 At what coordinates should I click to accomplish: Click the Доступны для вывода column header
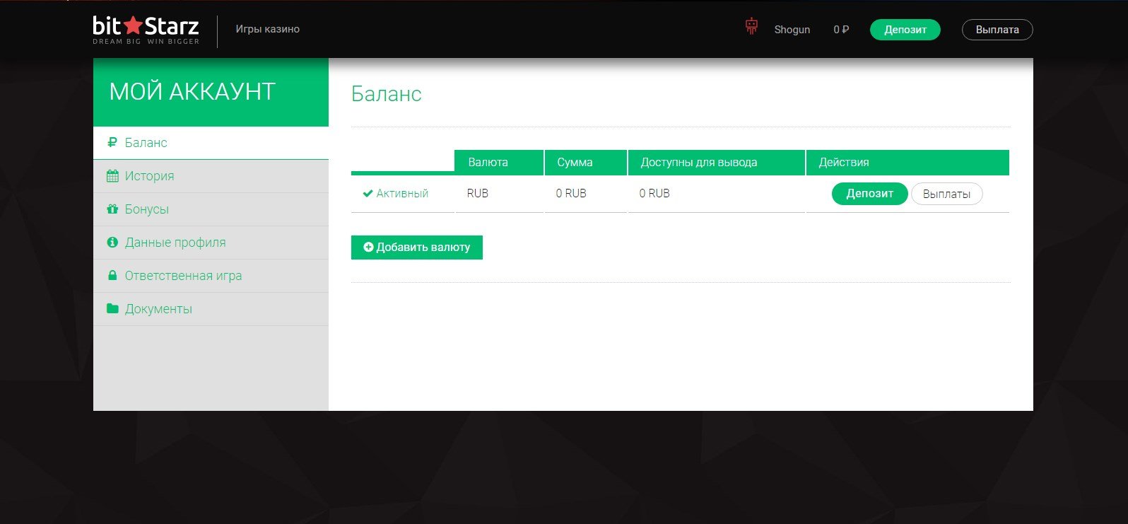point(717,162)
